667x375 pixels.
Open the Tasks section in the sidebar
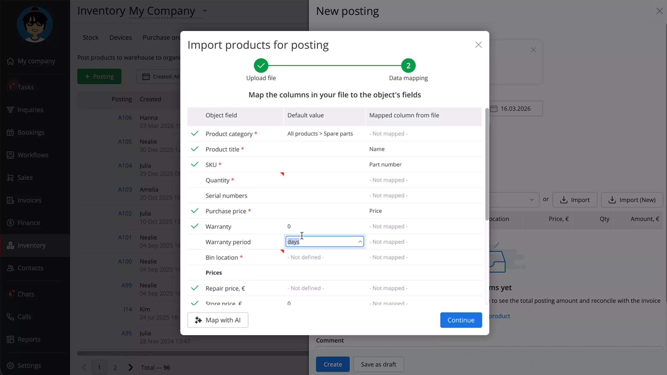26,87
